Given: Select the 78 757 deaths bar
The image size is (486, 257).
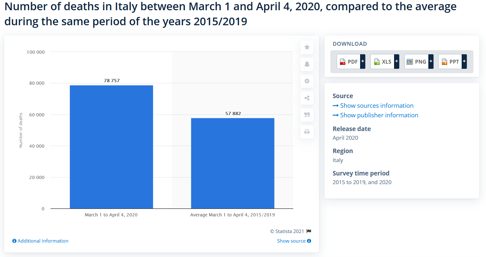Looking at the screenshot, I should [x=111, y=147].
